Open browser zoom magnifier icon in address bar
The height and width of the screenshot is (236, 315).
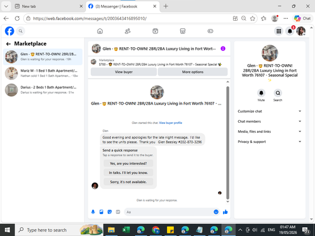[244, 18]
